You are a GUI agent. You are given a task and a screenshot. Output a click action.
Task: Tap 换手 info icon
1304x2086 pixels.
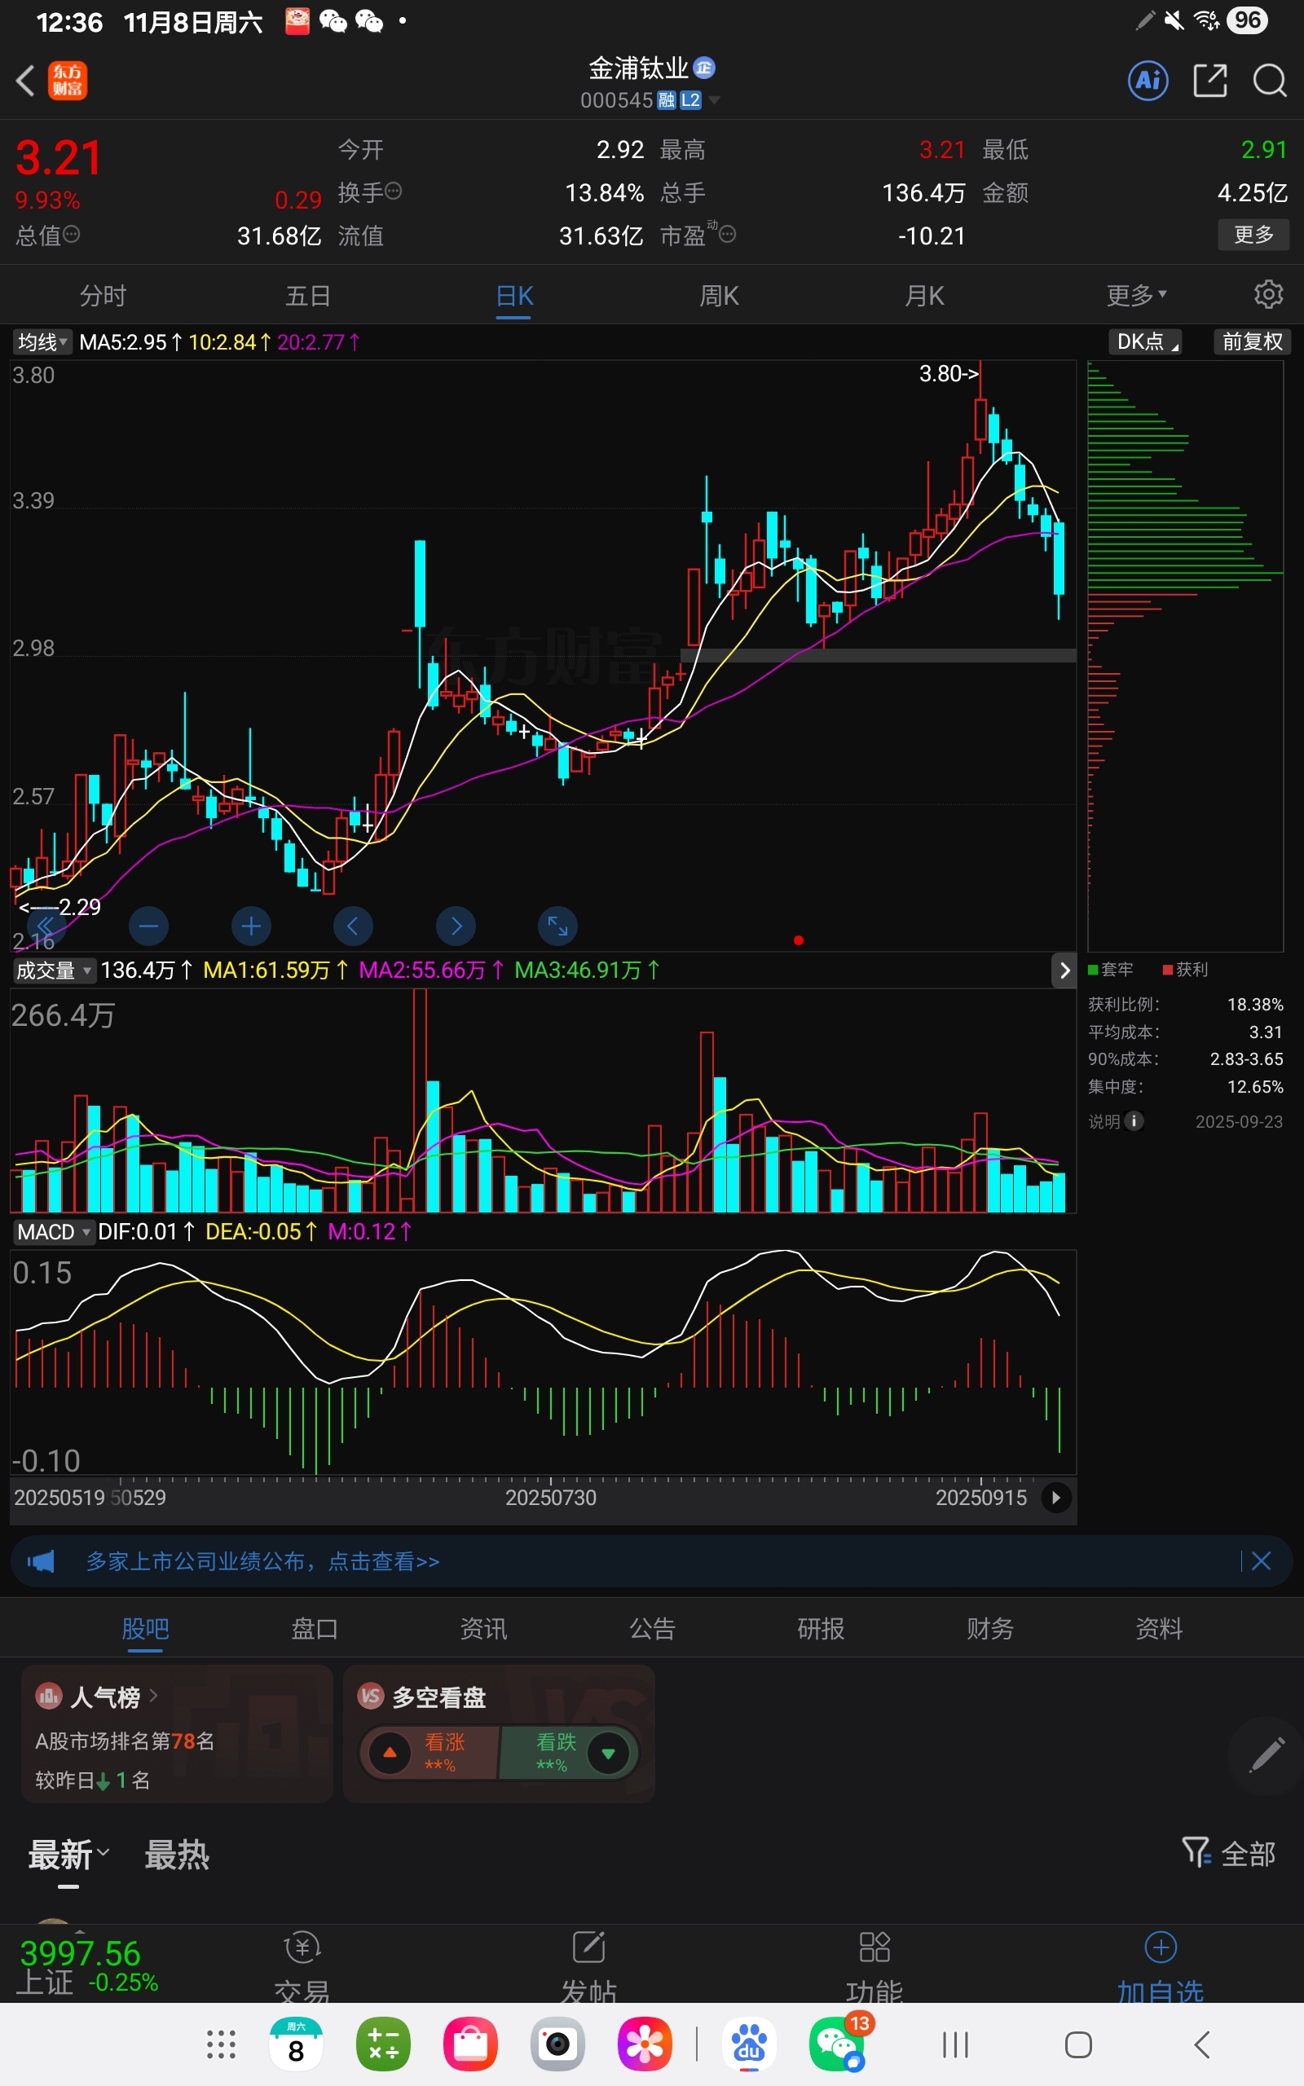[394, 191]
